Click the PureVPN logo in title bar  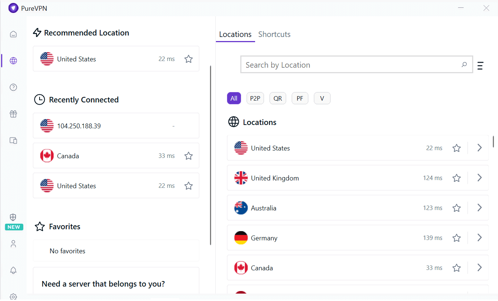coord(13,8)
